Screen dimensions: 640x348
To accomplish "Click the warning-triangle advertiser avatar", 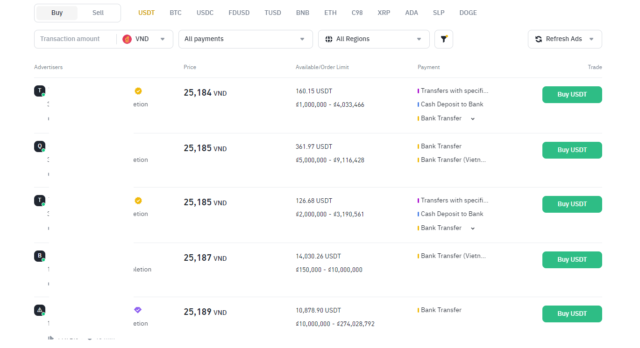I will point(40,310).
